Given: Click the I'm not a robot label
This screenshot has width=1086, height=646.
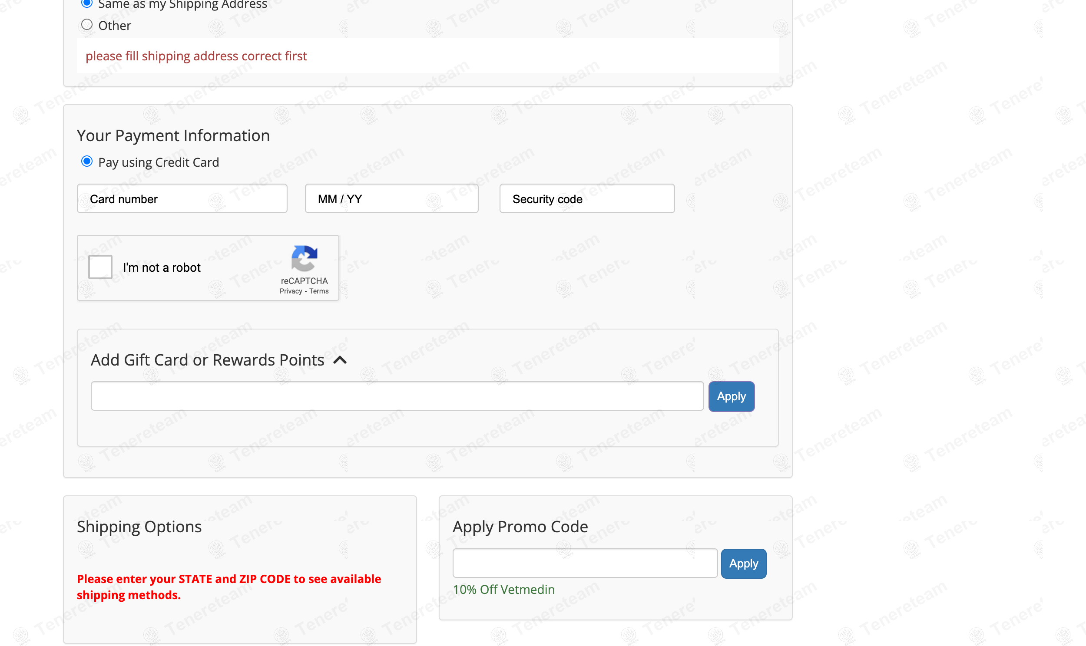Looking at the screenshot, I should pyautogui.click(x=162, y=267).
